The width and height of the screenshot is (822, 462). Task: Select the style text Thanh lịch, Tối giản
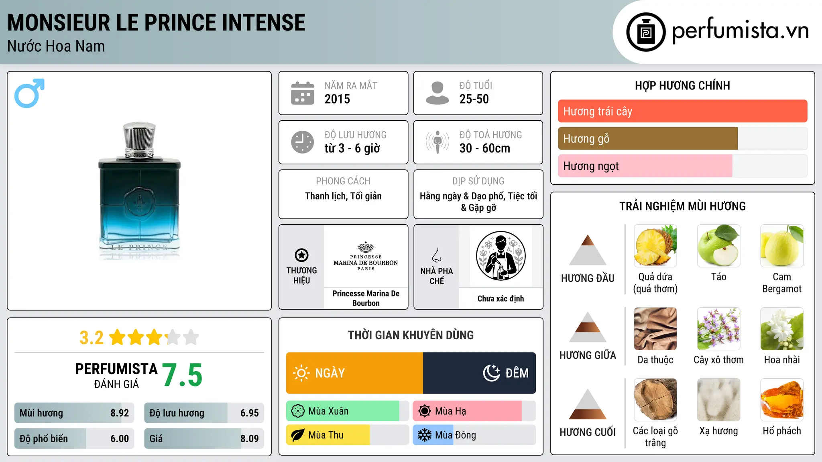[x=343, y=196]
